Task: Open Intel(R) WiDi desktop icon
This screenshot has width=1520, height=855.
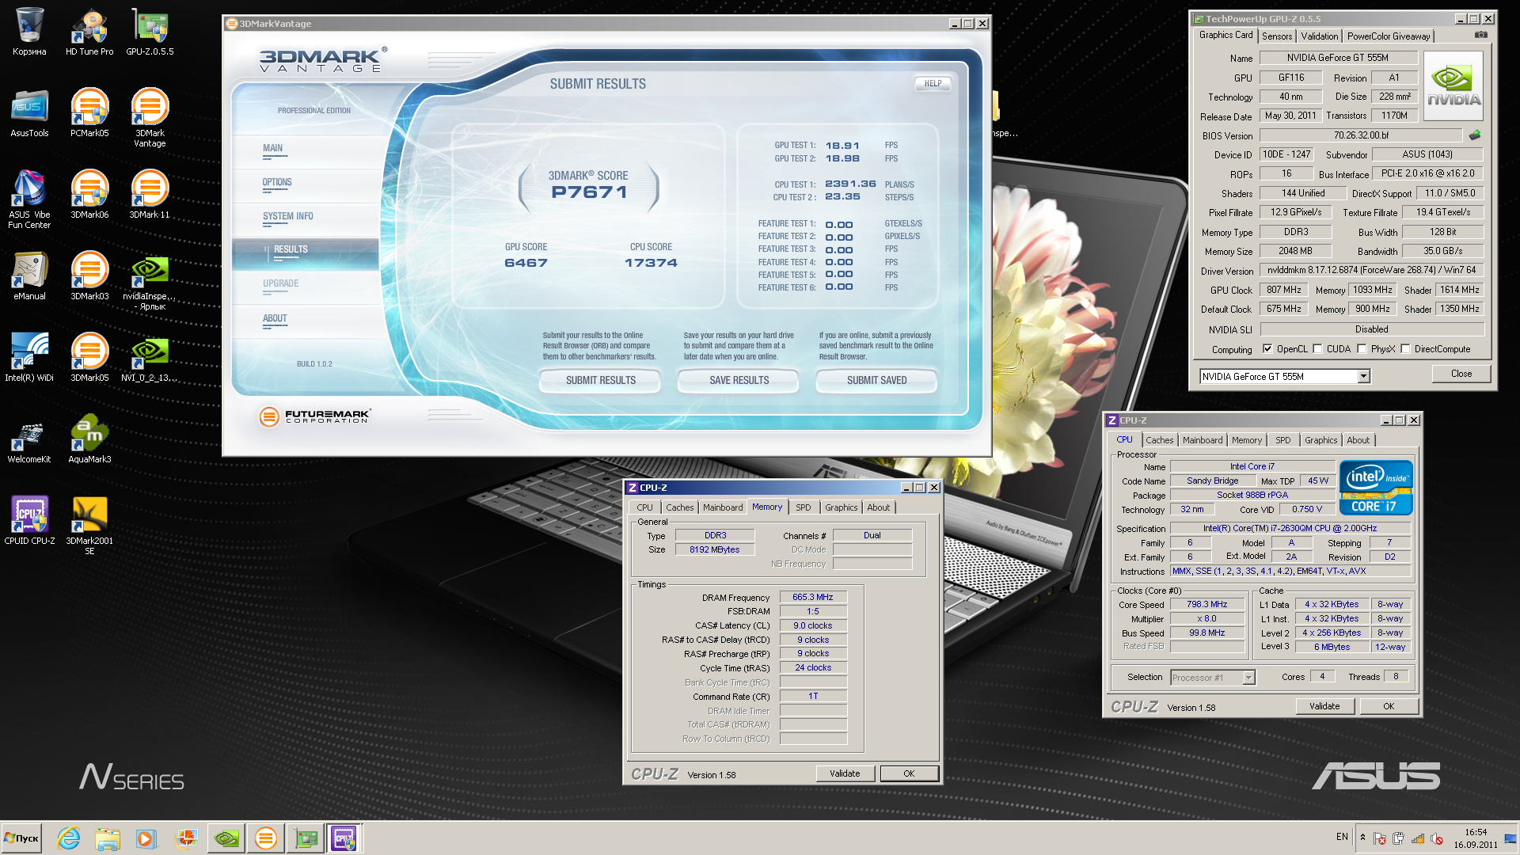Action: coord(29,358)
